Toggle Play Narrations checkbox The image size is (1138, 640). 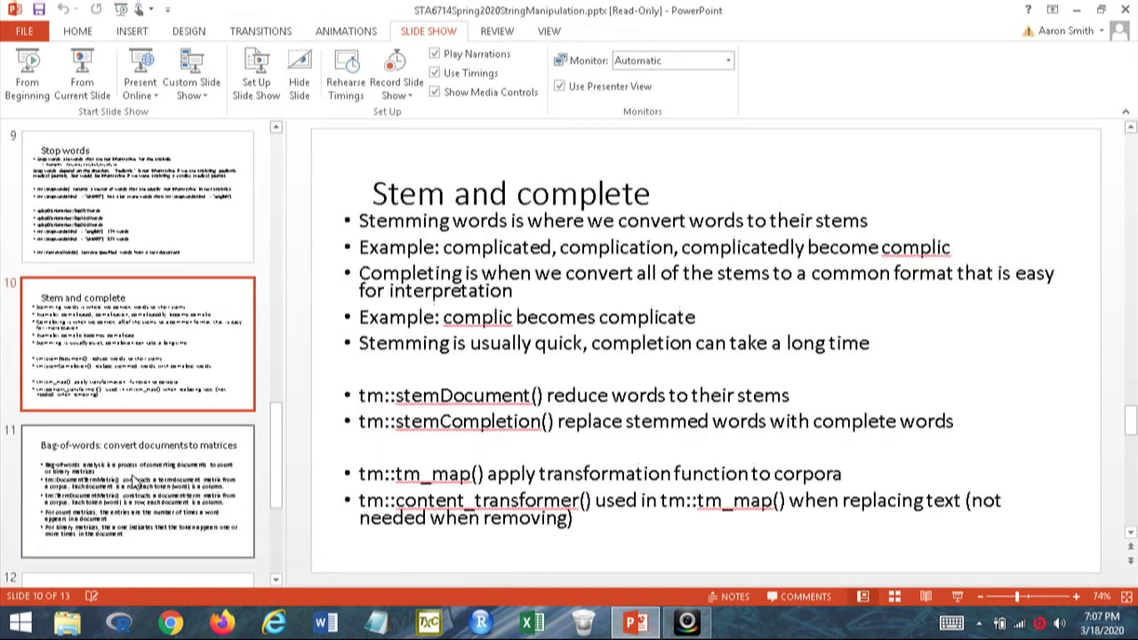pos(435,54)
